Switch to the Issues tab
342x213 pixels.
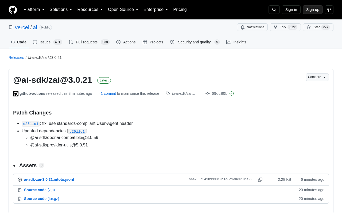48,42
